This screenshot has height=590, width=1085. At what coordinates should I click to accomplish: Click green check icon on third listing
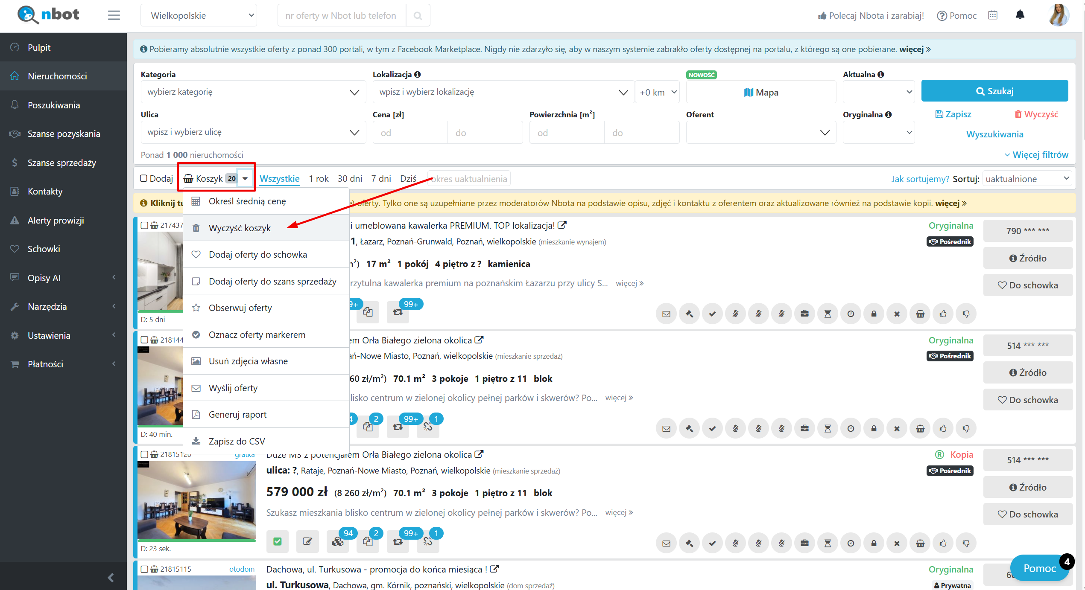[x=278, y=542]
